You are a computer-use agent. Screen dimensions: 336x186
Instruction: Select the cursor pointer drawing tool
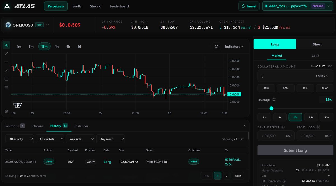6,45
